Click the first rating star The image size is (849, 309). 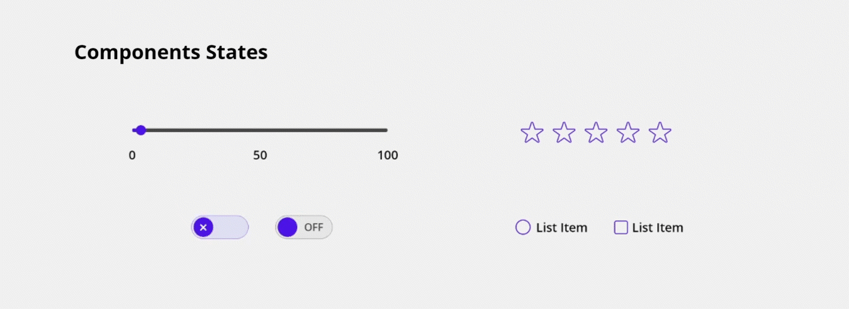pos(532,132)
